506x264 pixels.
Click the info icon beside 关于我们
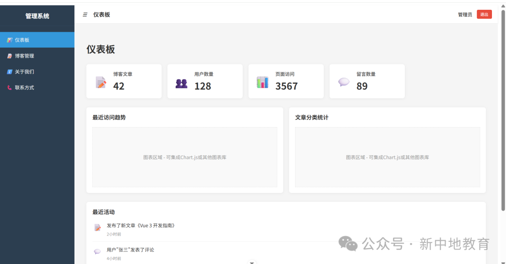(x=10, y=72)
